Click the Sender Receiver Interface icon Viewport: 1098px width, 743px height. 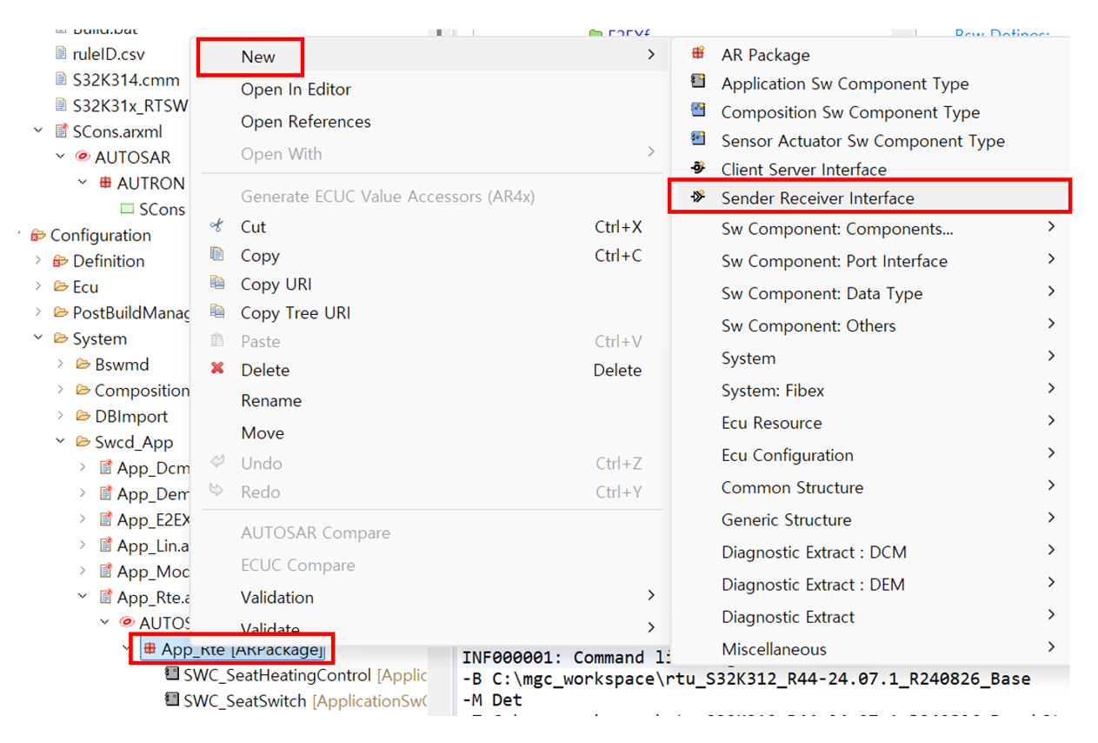(x=698, y=197)
